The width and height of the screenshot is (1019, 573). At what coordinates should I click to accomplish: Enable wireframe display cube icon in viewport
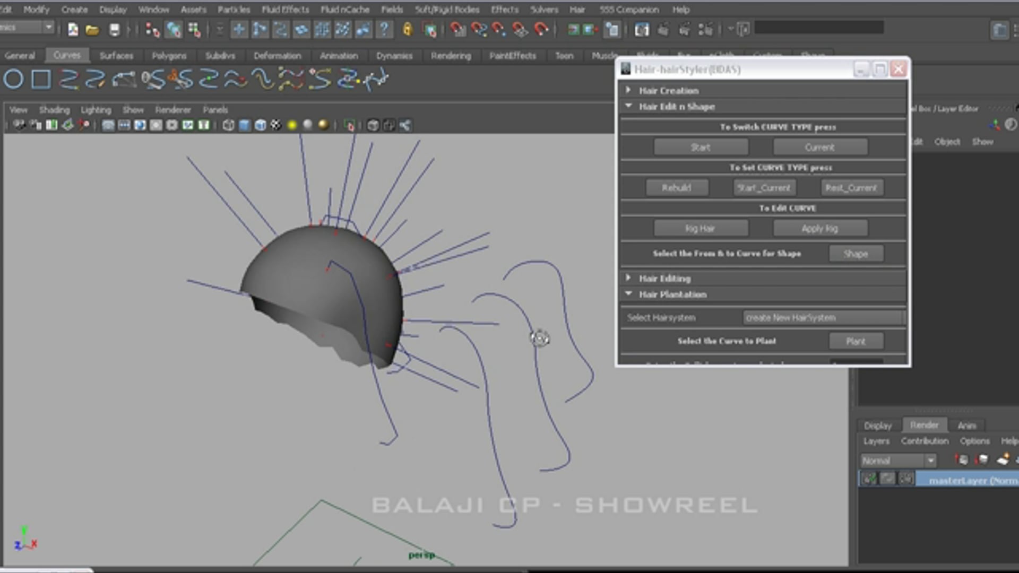coord(228,126)
